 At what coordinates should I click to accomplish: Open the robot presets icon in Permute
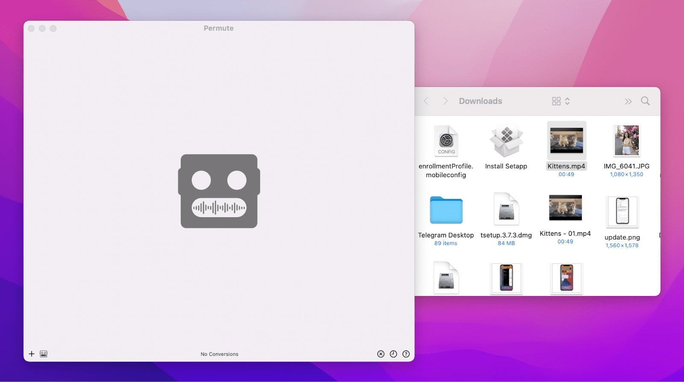[x=44, y=354]
